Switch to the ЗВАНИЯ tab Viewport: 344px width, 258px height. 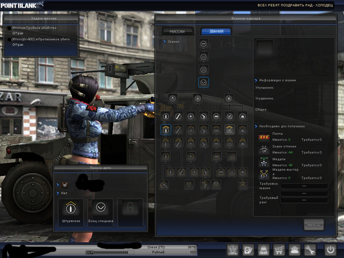216,31
